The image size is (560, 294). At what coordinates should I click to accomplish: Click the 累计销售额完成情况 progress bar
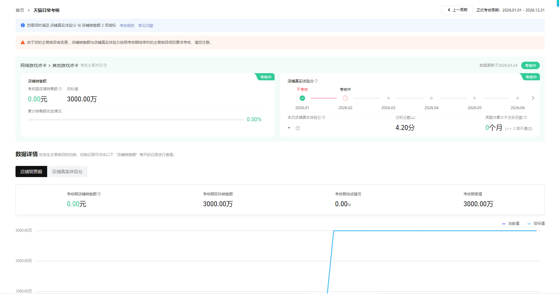(x=136, y=119)
